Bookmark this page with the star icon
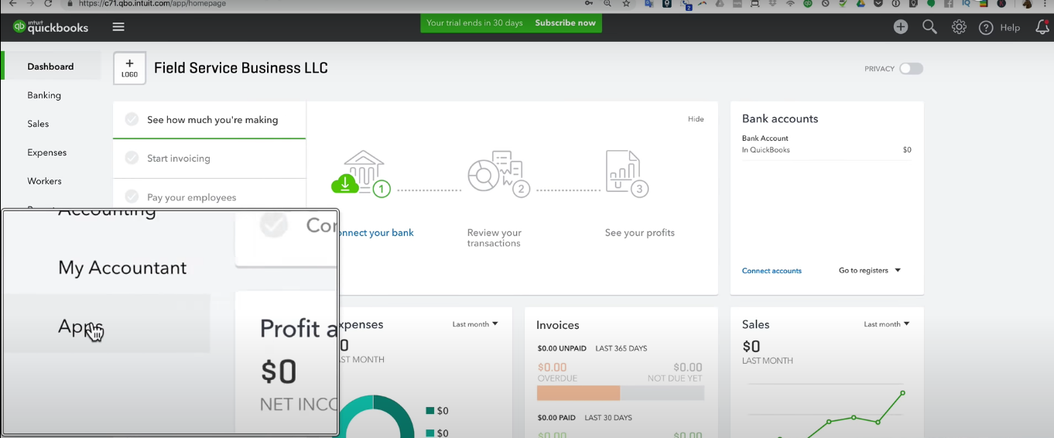Viewport: 1054px width, 438px height. 626,4
